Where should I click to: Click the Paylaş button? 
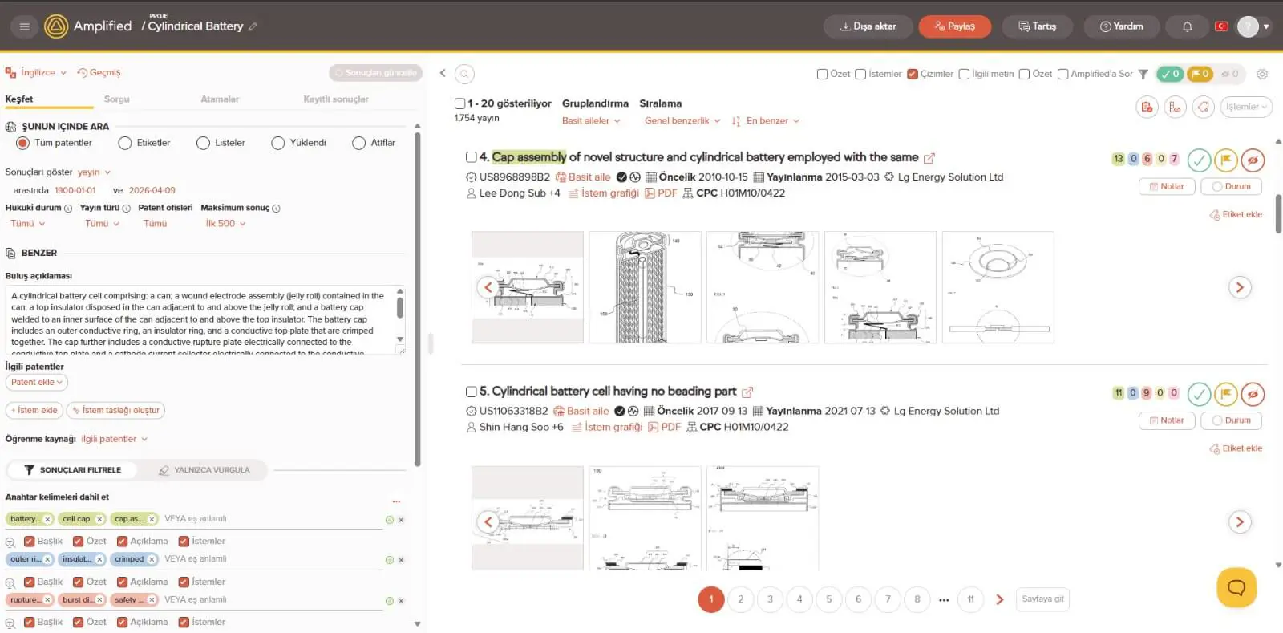[x=954, y=26]
